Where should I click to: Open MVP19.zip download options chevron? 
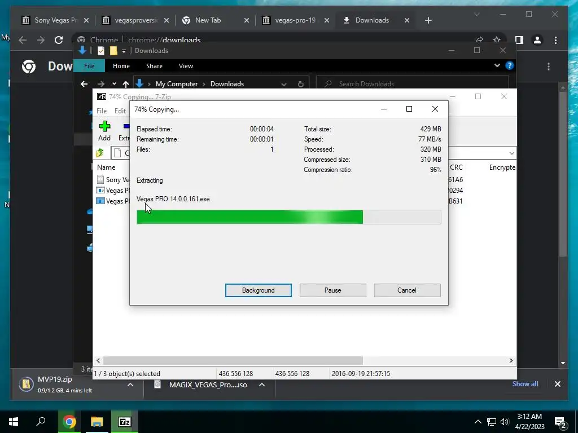click(130, 385)
